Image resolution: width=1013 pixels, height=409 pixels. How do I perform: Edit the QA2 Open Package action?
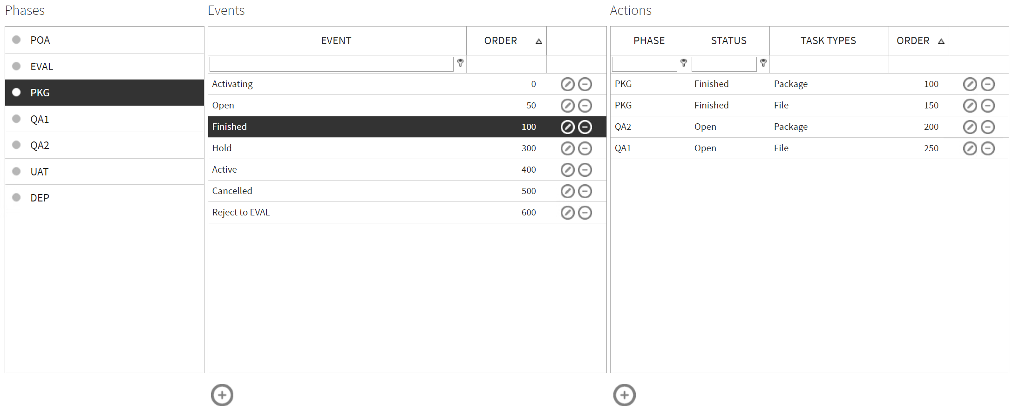click(x=970, y=127)
